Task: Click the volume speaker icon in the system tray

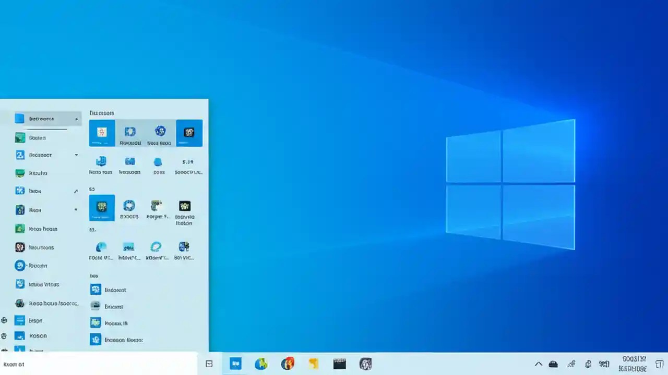Action: point(588,364)
